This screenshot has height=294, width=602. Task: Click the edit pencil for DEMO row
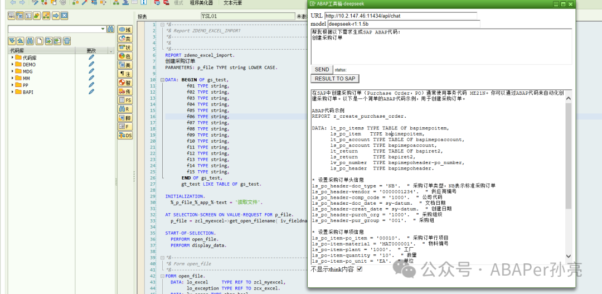(91, 64)
